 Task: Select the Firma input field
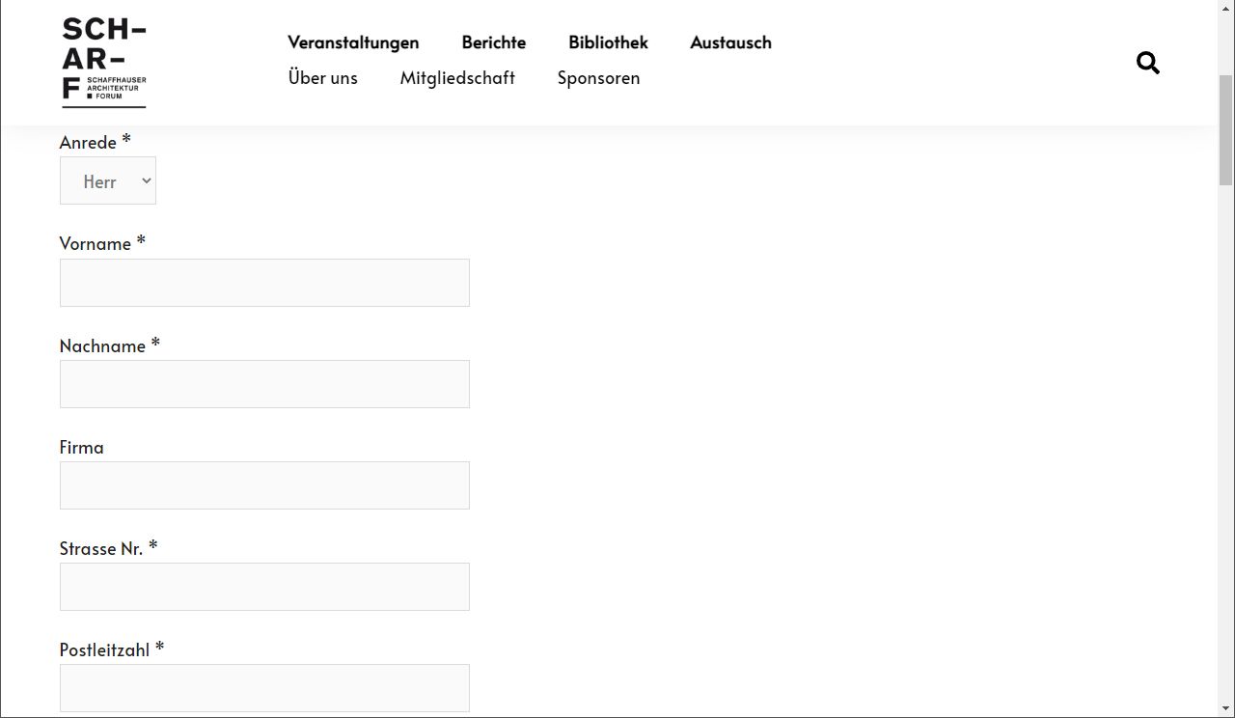(264, 485)
